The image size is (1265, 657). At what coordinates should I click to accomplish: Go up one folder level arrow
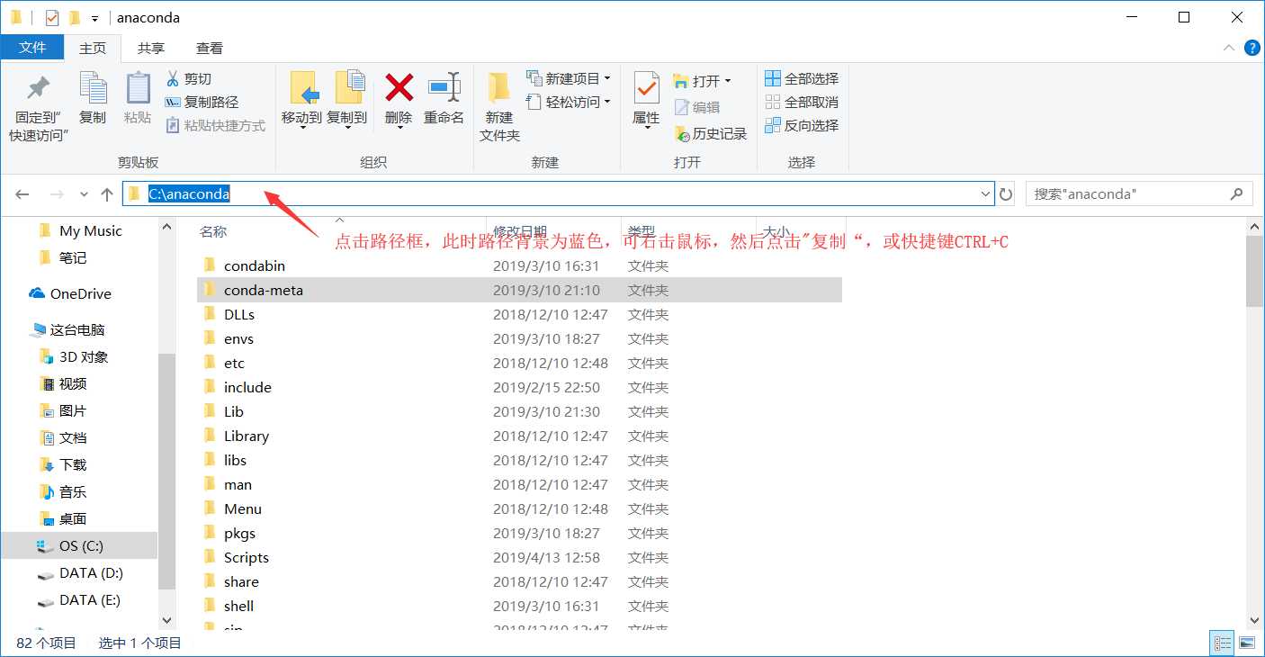[x=107, y=194]
